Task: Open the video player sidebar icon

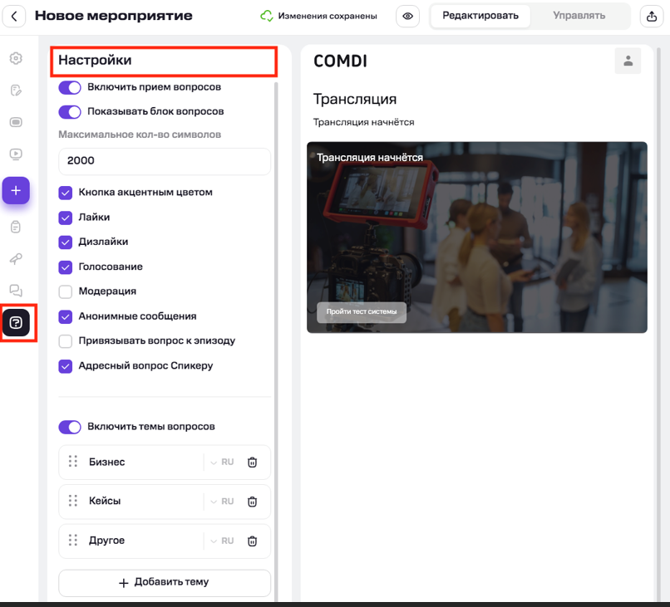Action: click(x=16, y=154)
